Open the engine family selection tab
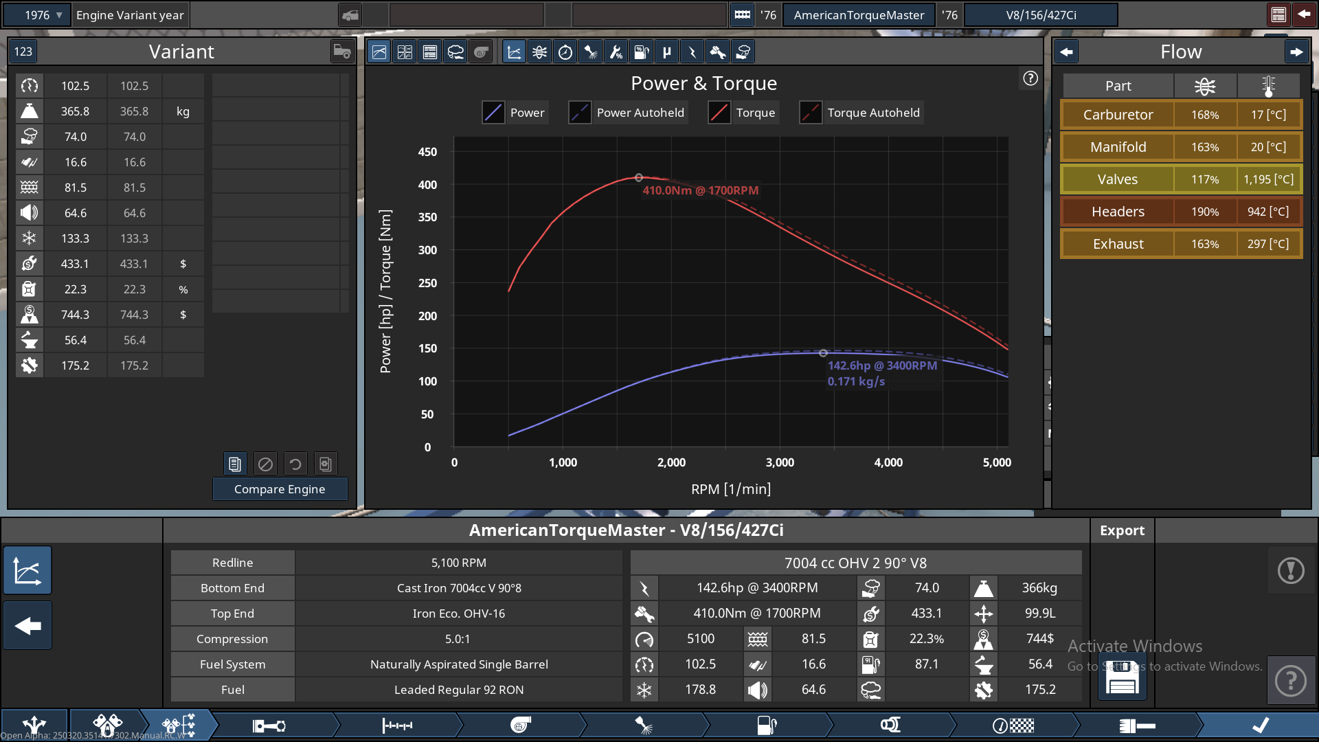 coord(34,725)
